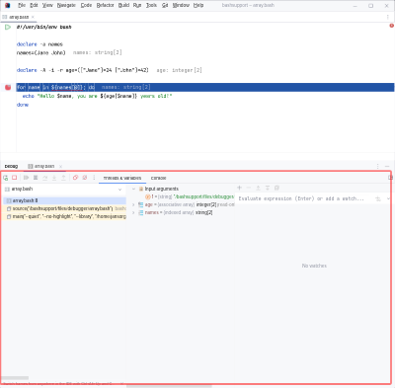Click the 'age: integer[2]' inline hint
The width and height of the screenshot is (395, 388).
[x=179, y=70]
